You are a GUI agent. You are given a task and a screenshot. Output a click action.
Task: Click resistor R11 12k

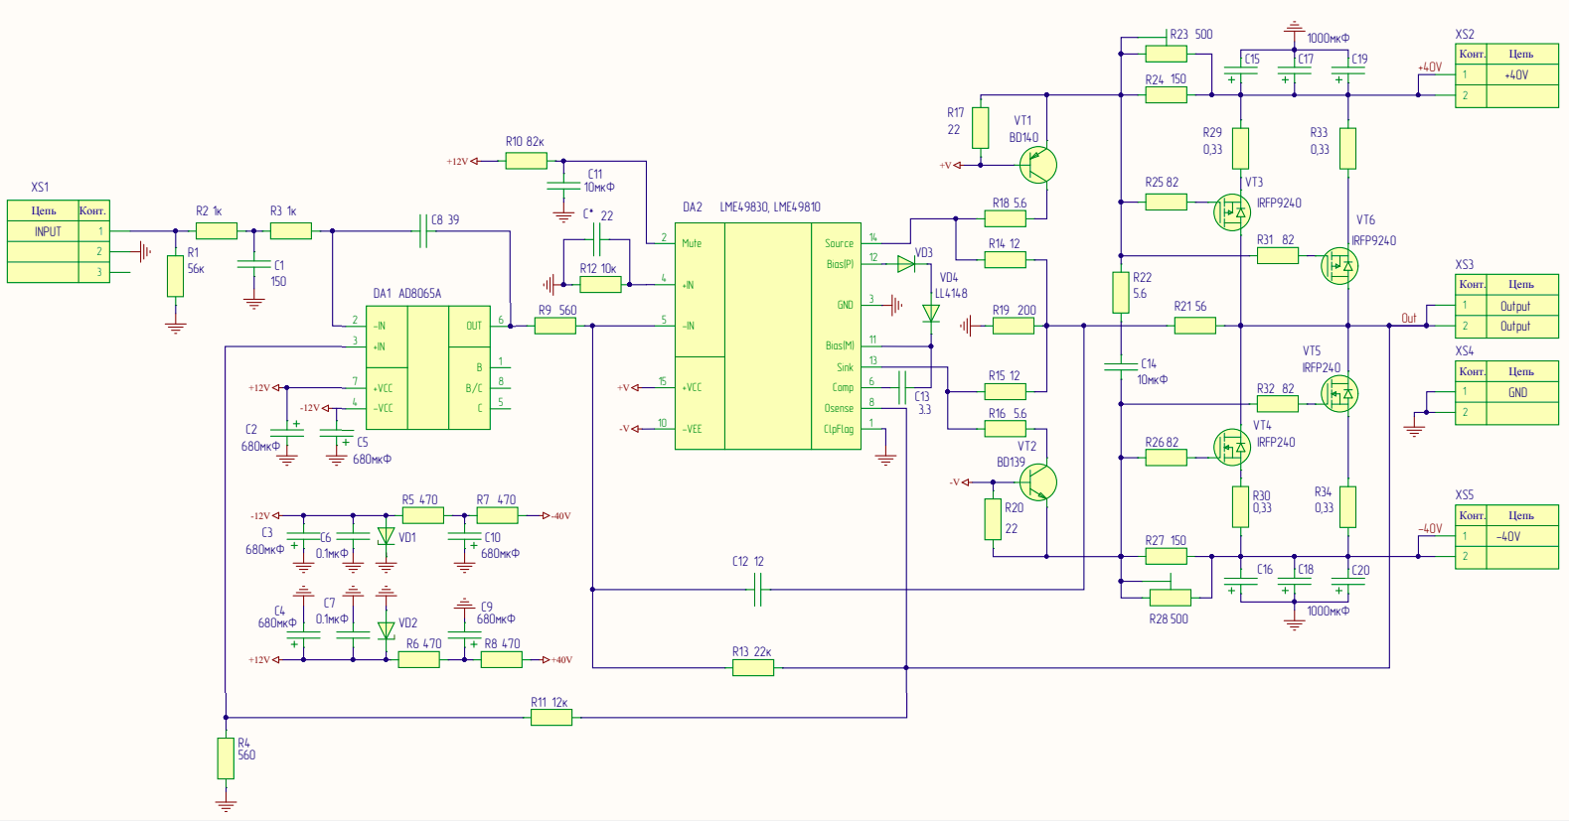(550, 717)
